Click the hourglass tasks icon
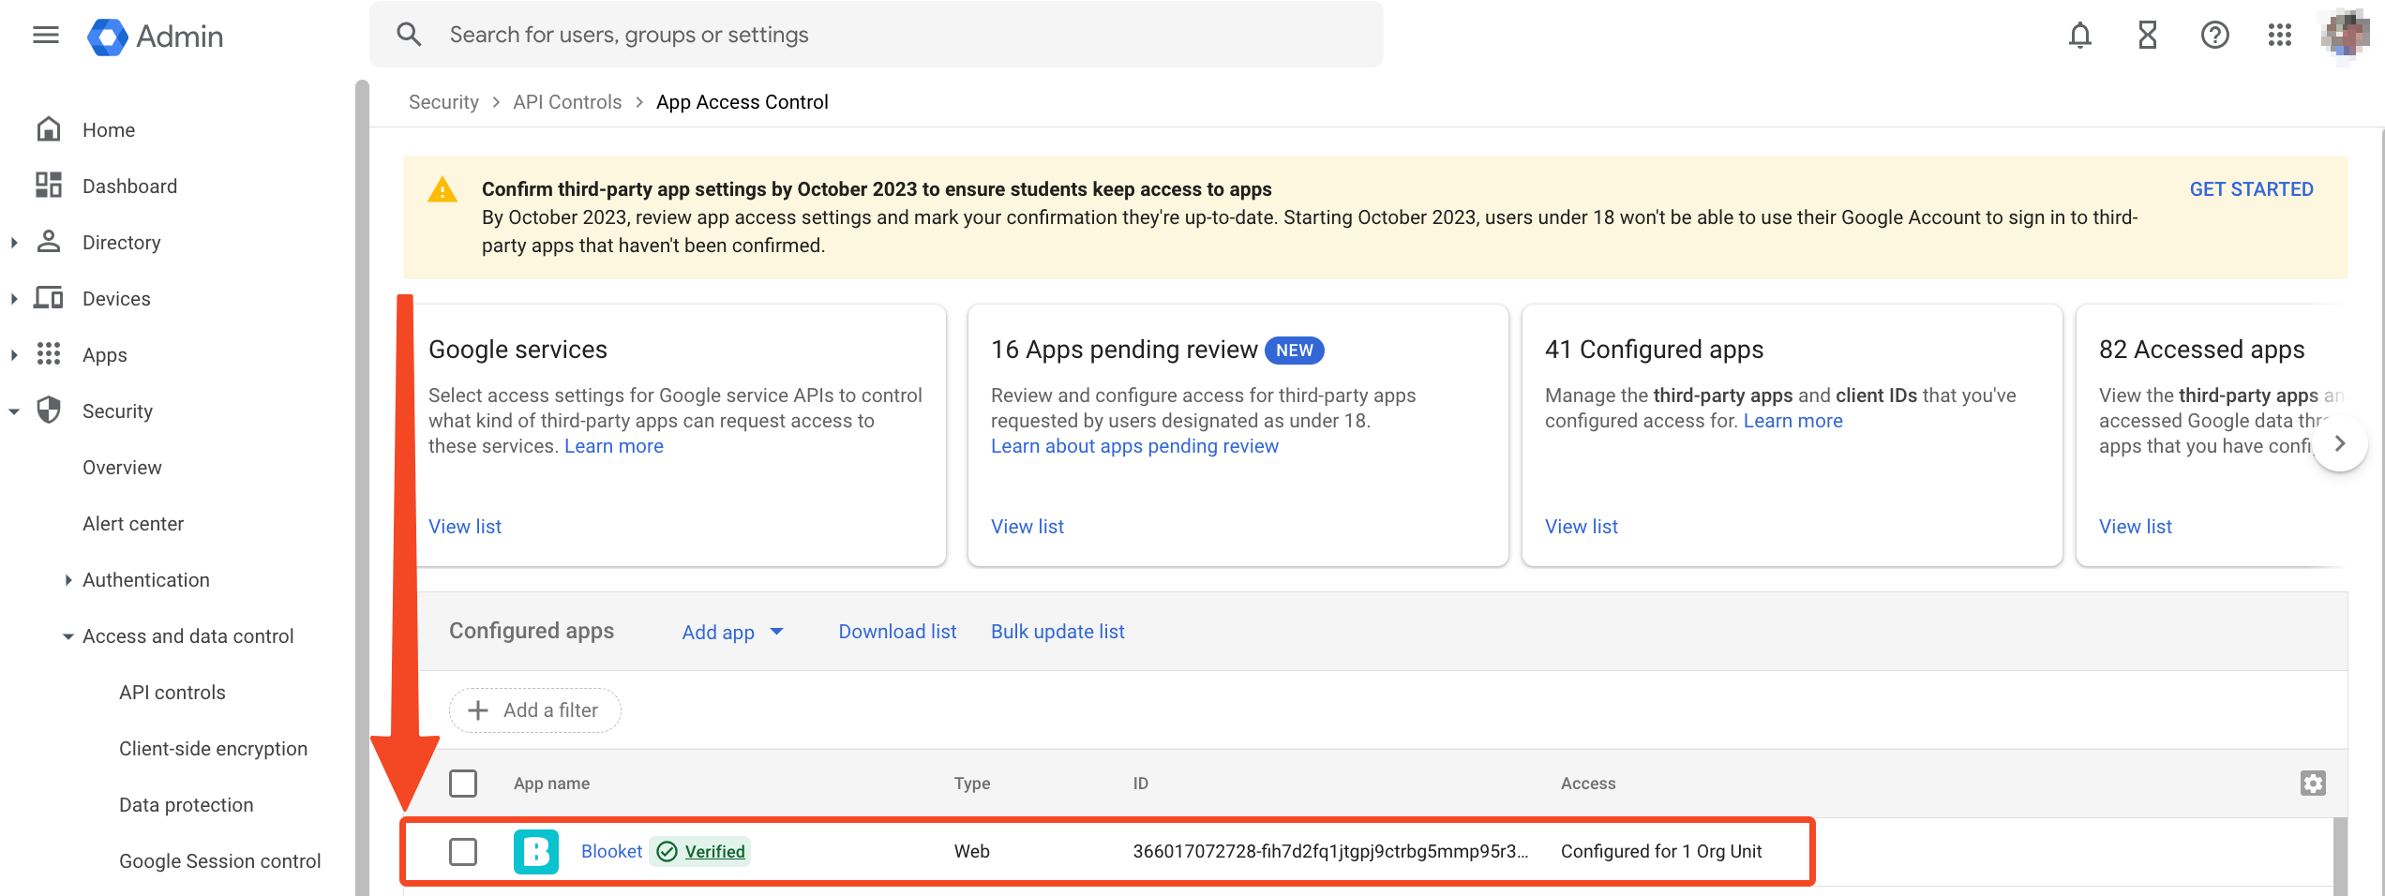Screen dimensions: 2385x896 [x=2147, y=36]
